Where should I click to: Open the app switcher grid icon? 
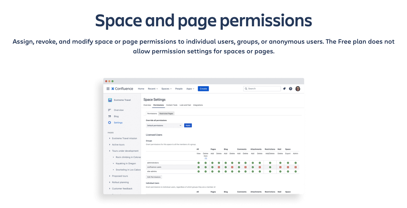(108, 89)
